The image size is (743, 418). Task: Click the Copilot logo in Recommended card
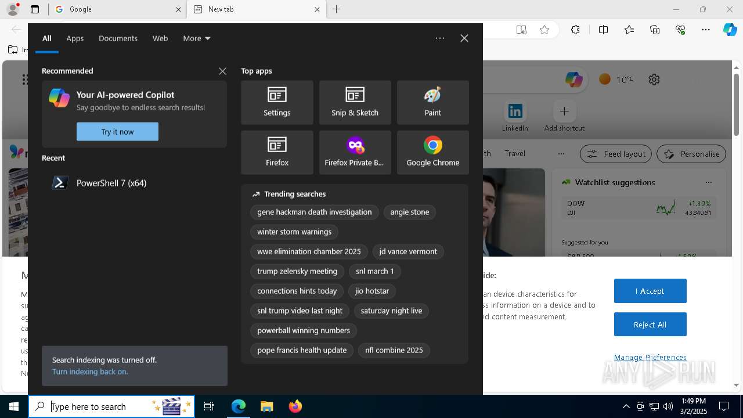tap(59, 98)
